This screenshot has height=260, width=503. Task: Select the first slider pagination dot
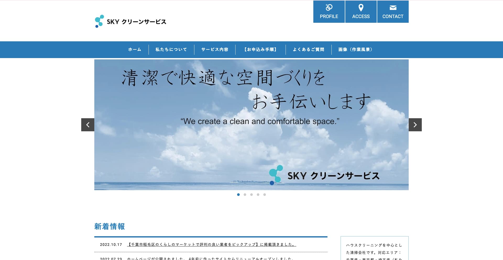[x=238, y=195]
